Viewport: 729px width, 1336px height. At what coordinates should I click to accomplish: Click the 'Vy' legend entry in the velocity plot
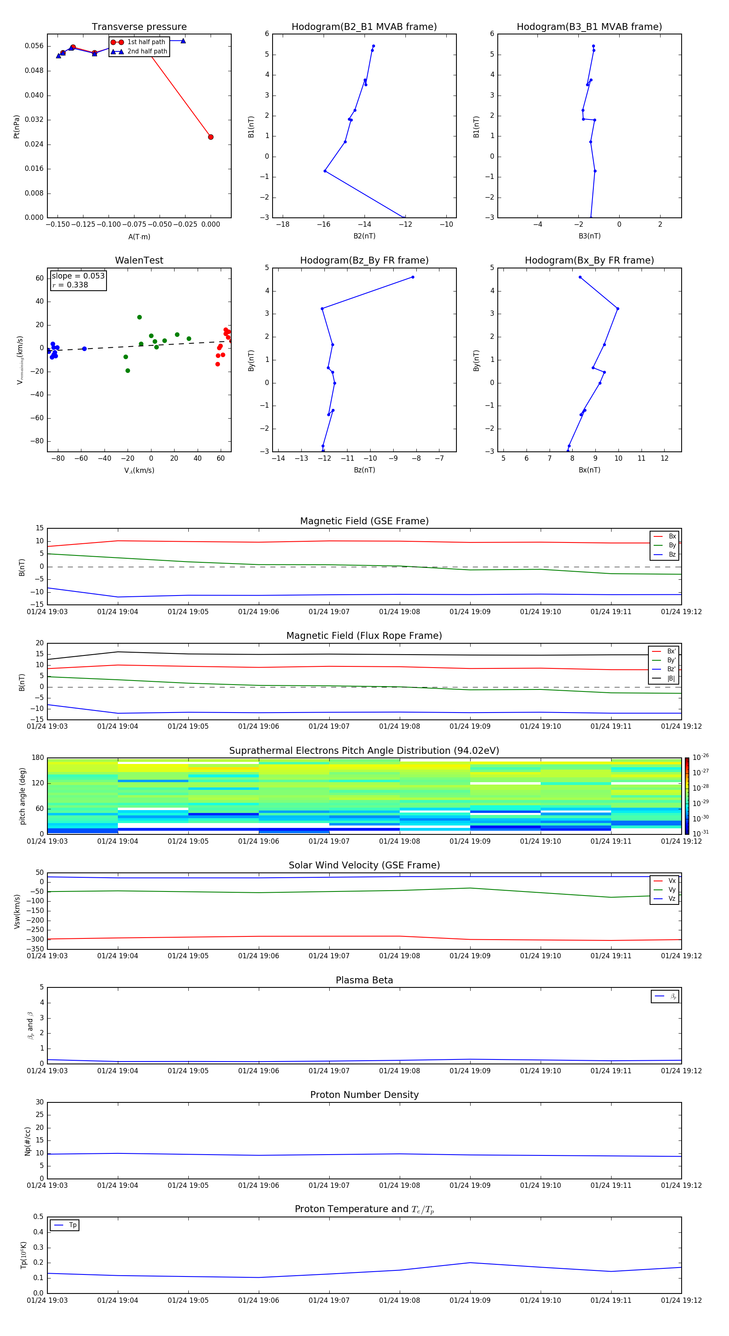click(x=665, y=889)
